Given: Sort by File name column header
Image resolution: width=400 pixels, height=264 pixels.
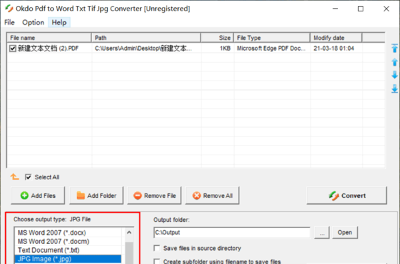Looking at the screenshot, I should [x=49, y=38].
